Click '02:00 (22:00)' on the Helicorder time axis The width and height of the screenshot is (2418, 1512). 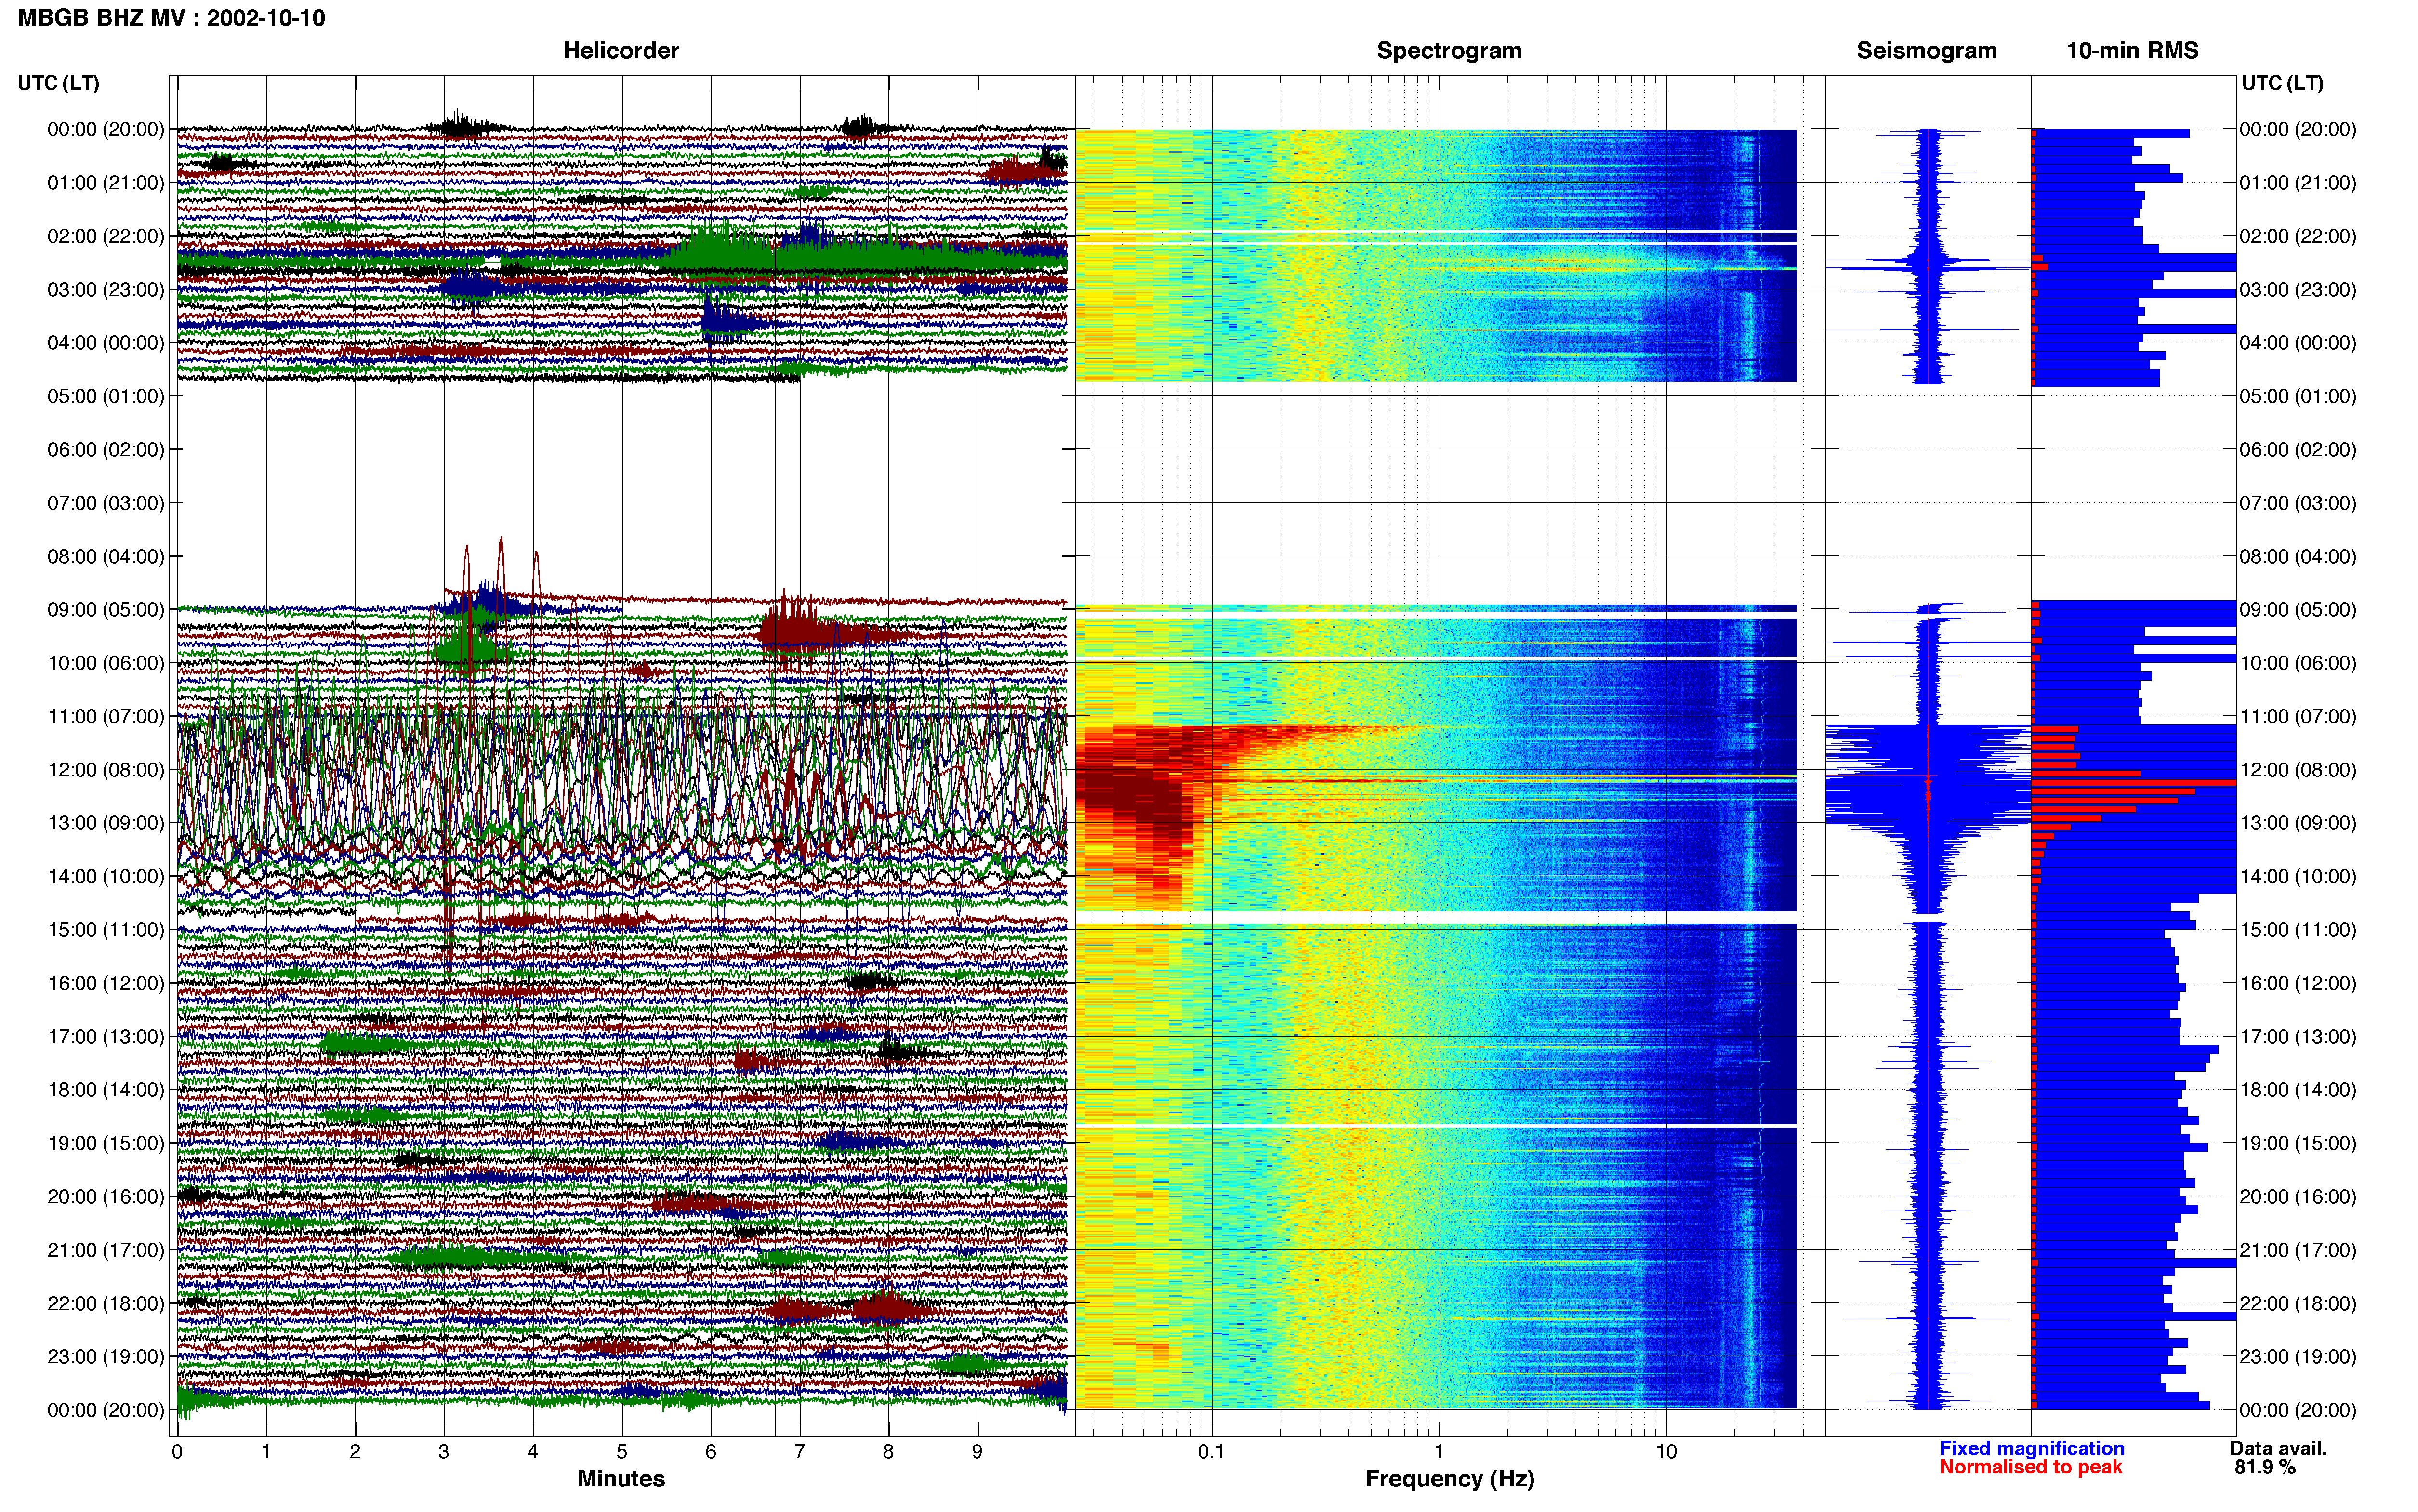[x=106, y=236]
